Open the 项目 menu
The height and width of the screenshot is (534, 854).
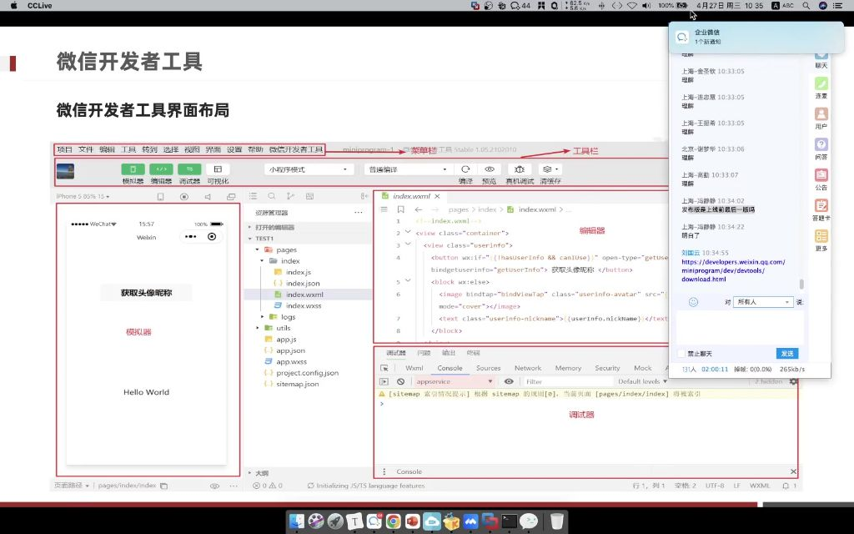[x=64, y=149]
